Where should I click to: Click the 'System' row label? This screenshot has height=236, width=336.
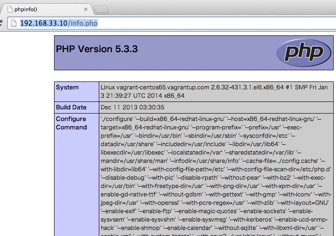[x=67, y=88]
